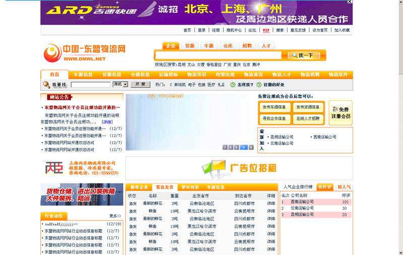This screenshot has height=255, width=403.
Task: Switch ranking to the 按人气 tab
Action: 344,187
